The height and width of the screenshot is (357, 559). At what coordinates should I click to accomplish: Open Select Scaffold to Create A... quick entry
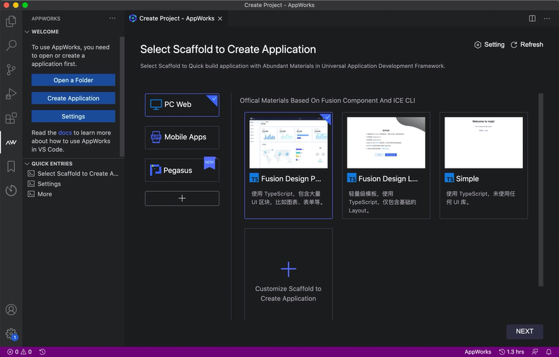73,174
